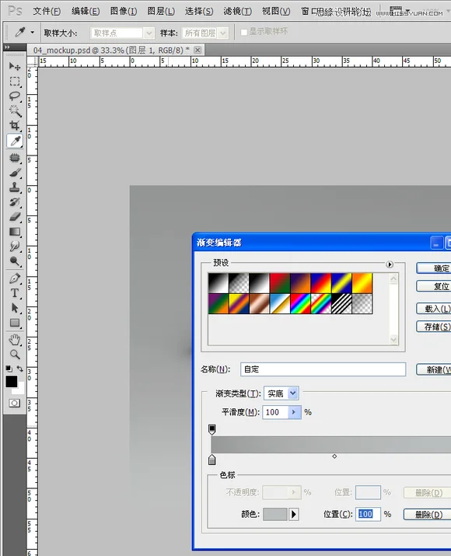Toggle Quick Mask mode
451x556 pixels.
click(x=15, y=403)
